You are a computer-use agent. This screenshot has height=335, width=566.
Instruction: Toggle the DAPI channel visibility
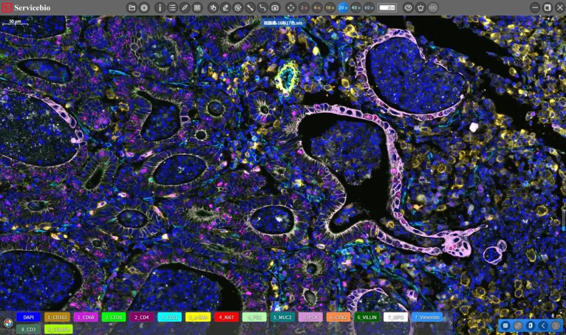pyautogui.click(x=28, y=317)
